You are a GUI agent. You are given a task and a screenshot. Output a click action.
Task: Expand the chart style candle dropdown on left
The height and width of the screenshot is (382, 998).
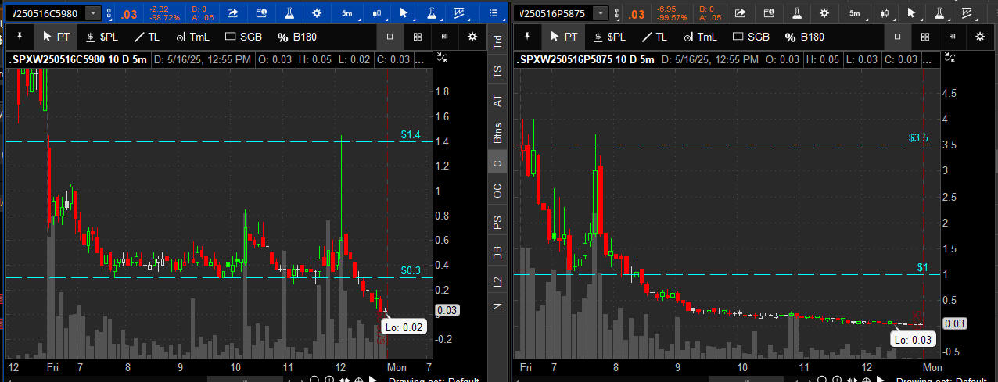pyautogui.click(x=378, y=13)
